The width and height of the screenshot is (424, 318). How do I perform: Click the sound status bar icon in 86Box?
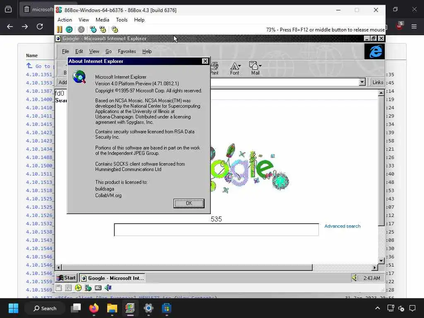[108, 288]
